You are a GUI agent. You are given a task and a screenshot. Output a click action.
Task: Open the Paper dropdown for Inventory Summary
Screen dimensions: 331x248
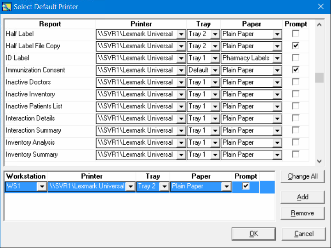click(277, 155)
